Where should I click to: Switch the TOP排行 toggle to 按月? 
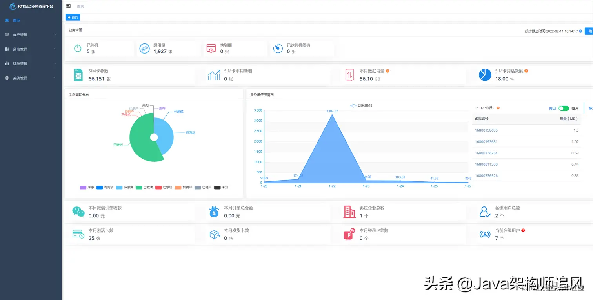(x=564, y=108)
